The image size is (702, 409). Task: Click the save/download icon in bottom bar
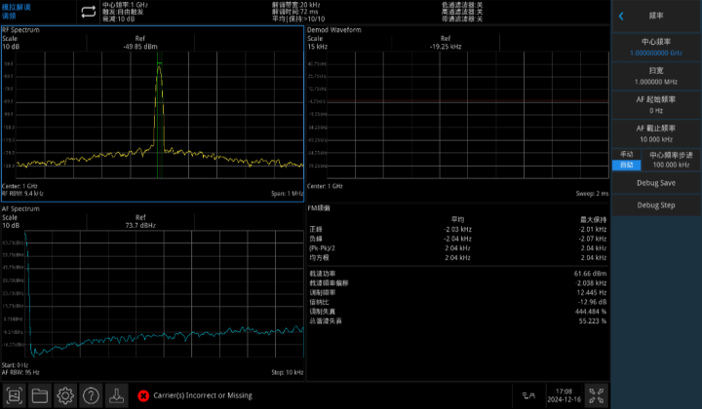coord(116,395)
